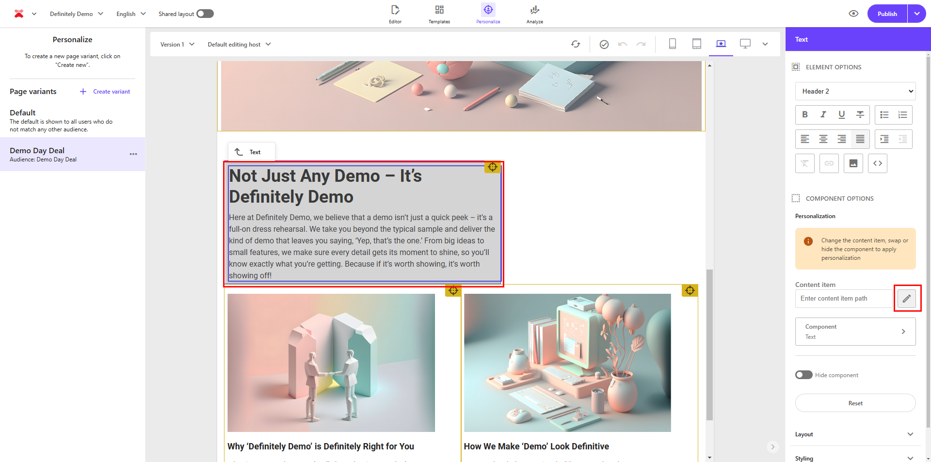Screen dimensions: 931x462
Task: Align text right
Action: (842, 139)
